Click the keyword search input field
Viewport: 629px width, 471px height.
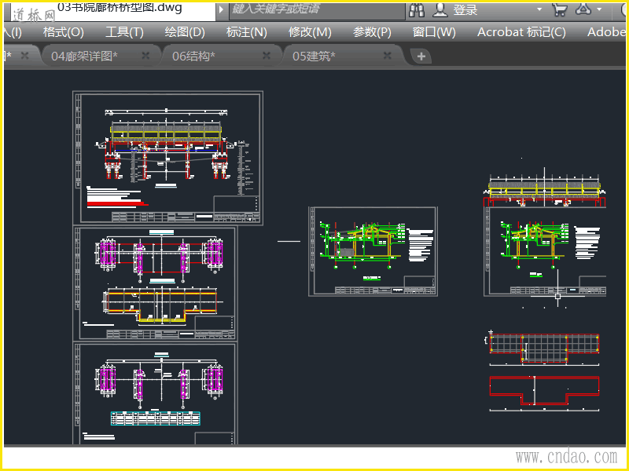[x=314, y=9]
